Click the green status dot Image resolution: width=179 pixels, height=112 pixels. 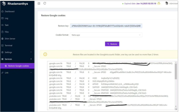(123, 3)
